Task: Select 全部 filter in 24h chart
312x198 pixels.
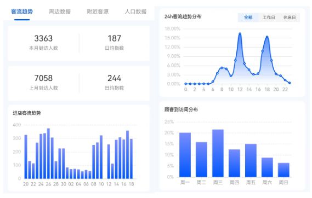Action: click(x=248, y=18)
